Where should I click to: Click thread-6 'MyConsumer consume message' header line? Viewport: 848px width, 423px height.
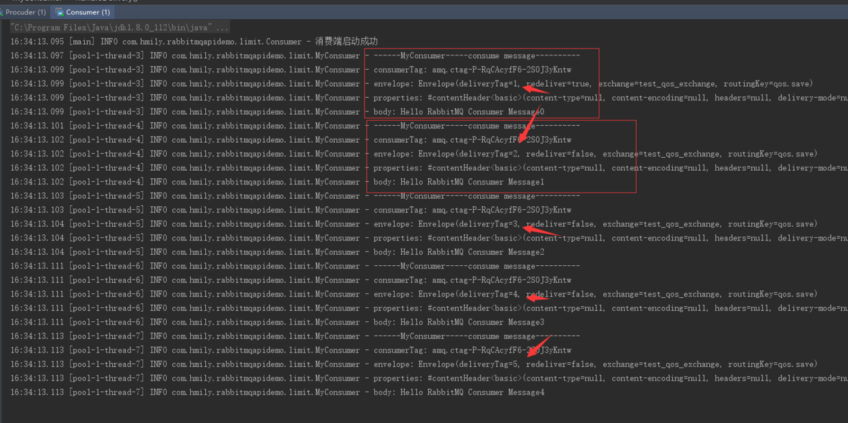point(295,266)
